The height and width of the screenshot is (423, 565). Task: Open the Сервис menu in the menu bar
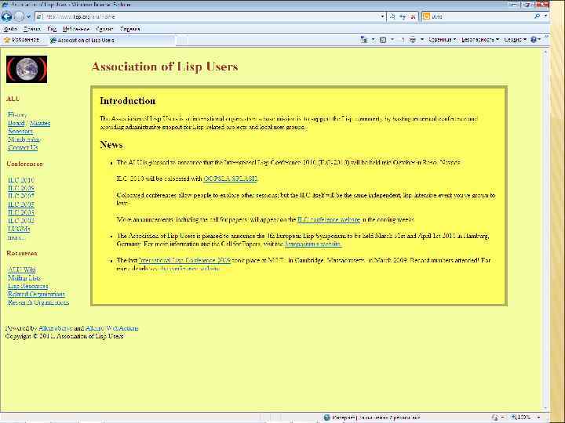[x=105, y=29]
